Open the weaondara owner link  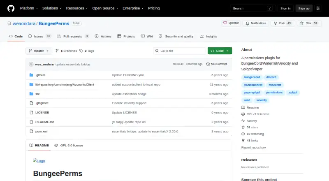tap(24, 23)
